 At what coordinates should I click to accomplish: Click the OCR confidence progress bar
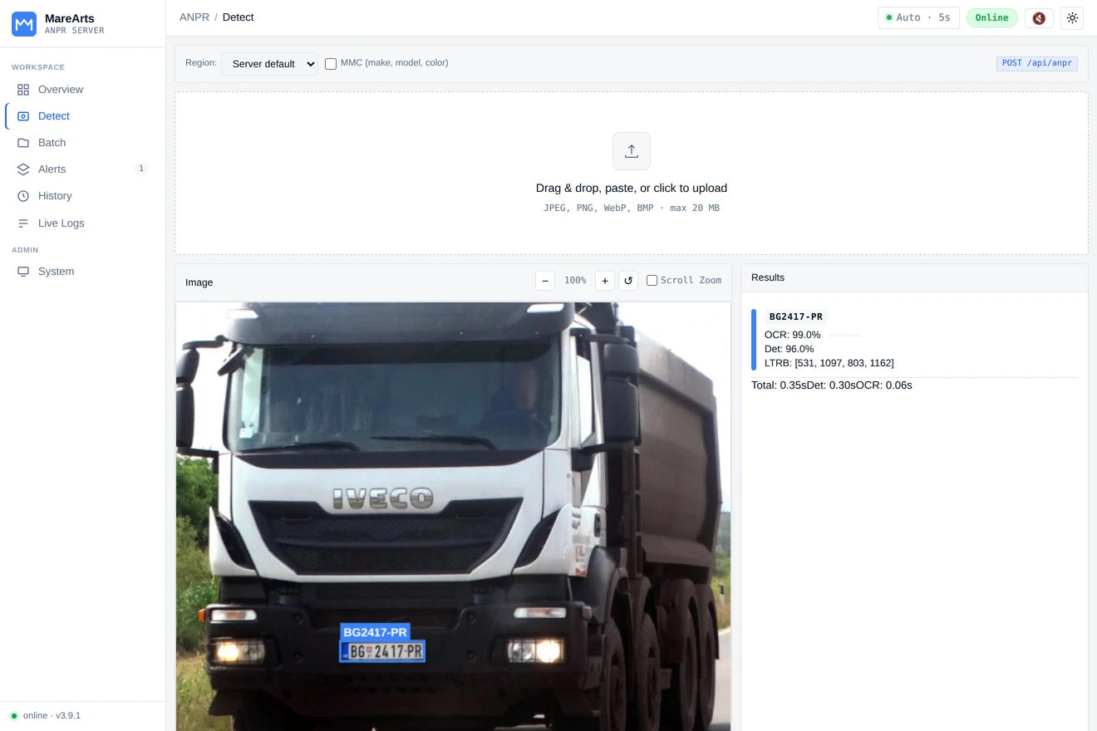pos(845,336)
